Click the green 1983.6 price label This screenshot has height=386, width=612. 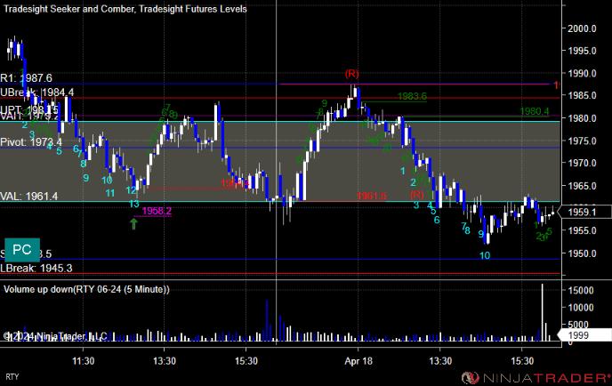412,96
